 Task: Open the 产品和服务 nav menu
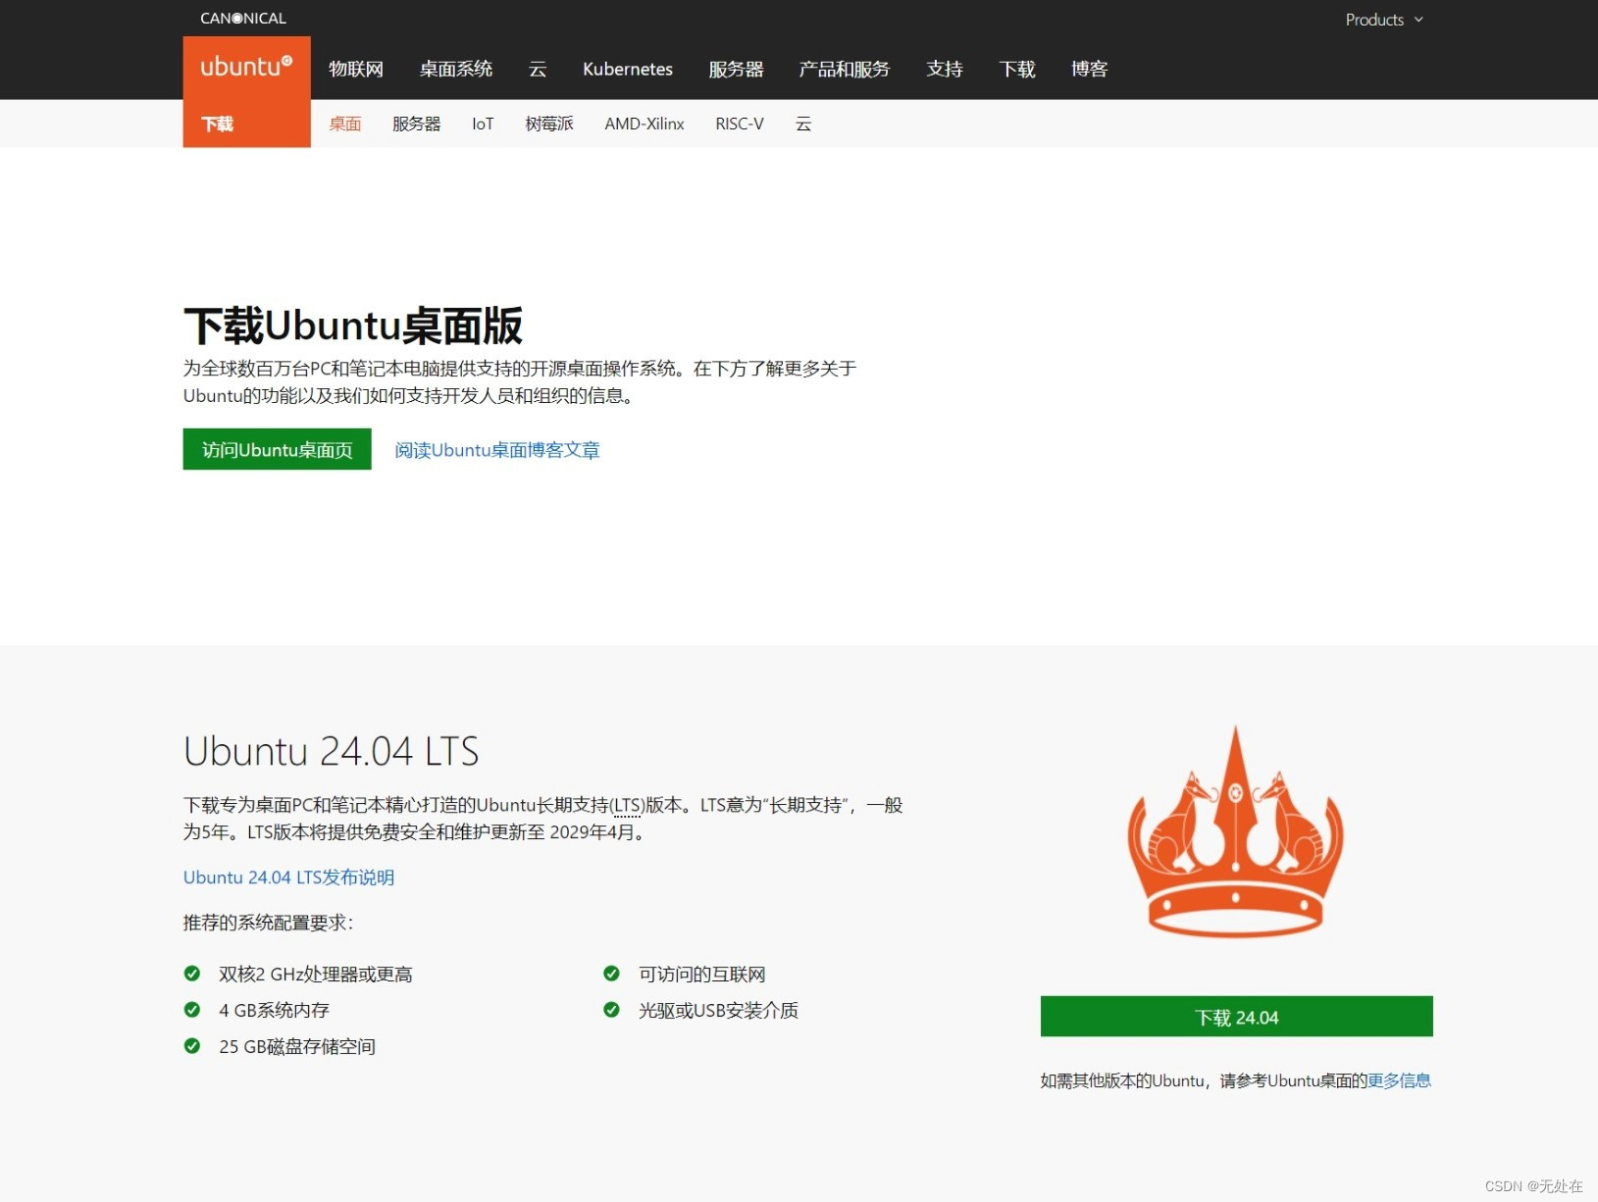pyautogui.click(x=845, y=69)
